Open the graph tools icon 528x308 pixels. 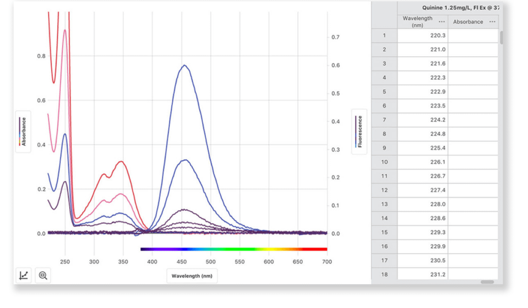point(24,276)
